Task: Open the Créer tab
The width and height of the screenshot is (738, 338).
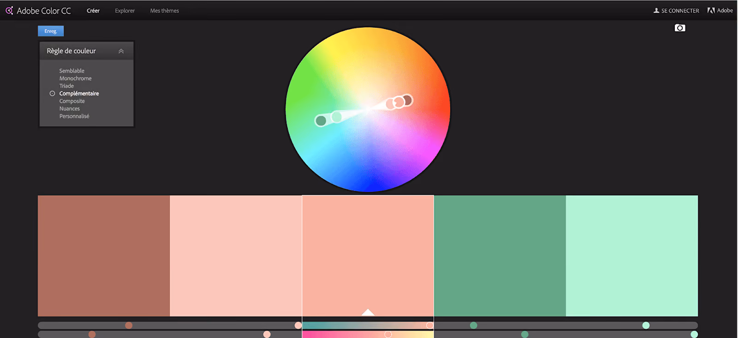Action: click(x=93, y=11)
